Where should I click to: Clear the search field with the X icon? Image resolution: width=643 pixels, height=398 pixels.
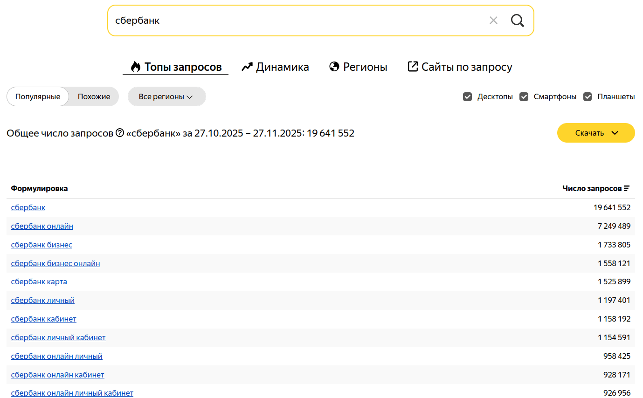coord(493,21)
